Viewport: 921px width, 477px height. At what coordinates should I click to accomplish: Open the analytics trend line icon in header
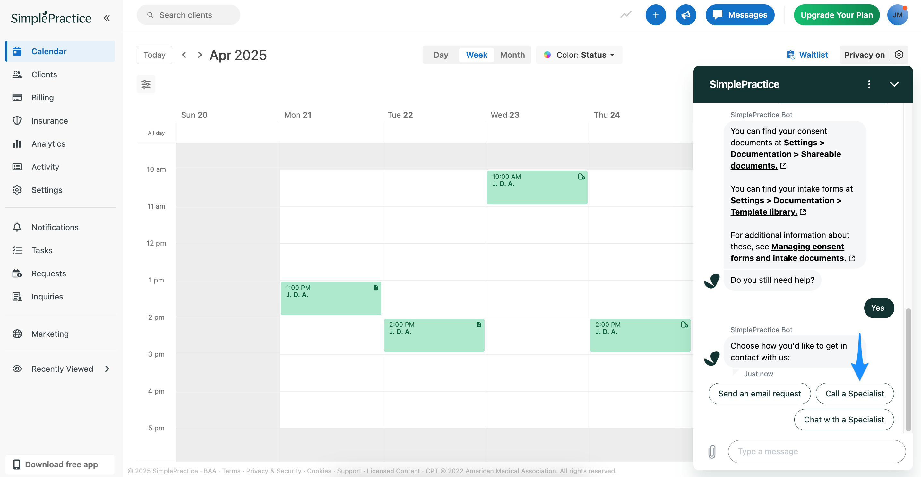click(x=626, y=15)
